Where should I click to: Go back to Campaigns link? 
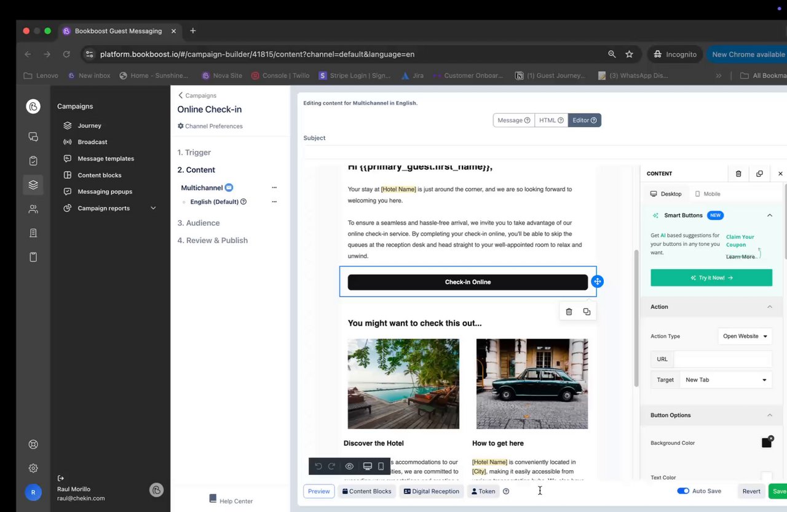coord(197,95)
